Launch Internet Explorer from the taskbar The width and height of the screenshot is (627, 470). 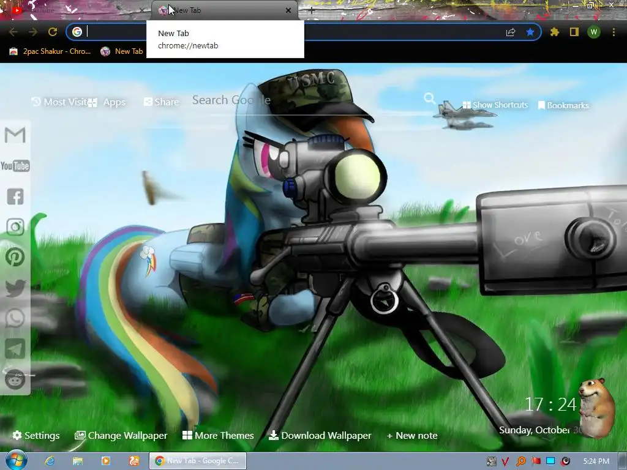click(50, 461)
